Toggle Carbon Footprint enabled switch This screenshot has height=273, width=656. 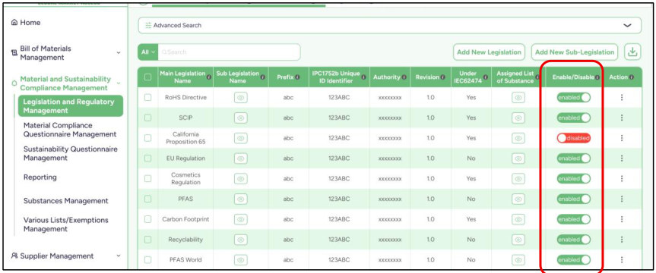(x=574, y=219)
